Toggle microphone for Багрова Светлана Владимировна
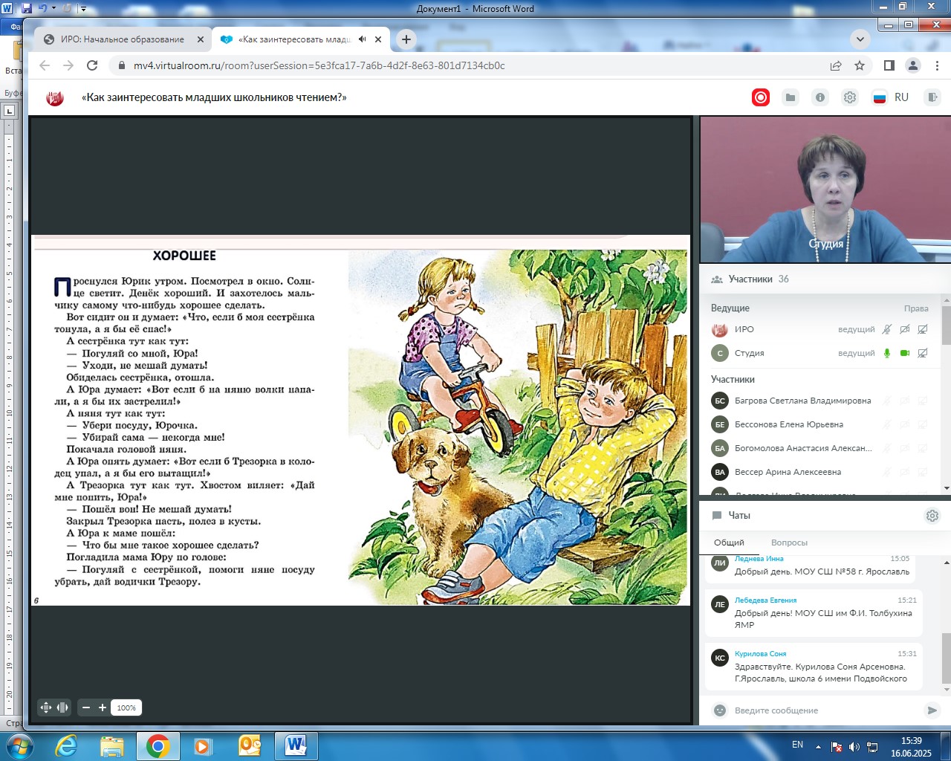 point(886,401)
